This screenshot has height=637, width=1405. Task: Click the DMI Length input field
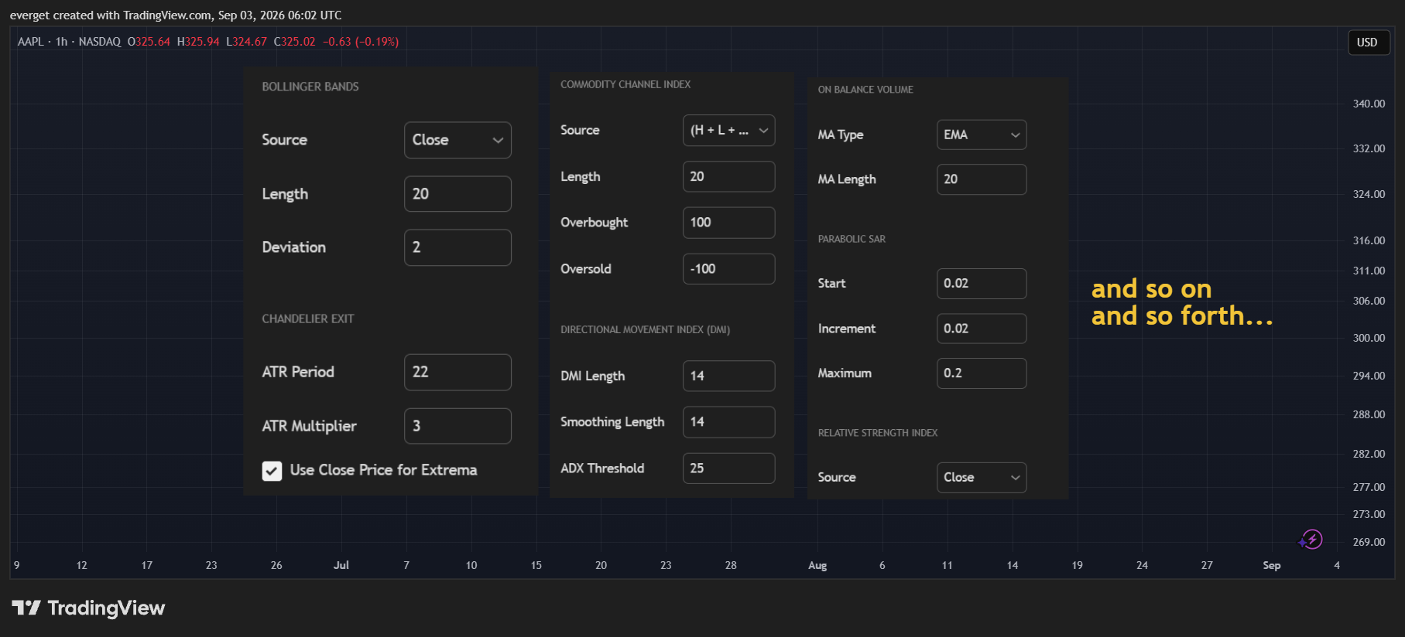728,376
